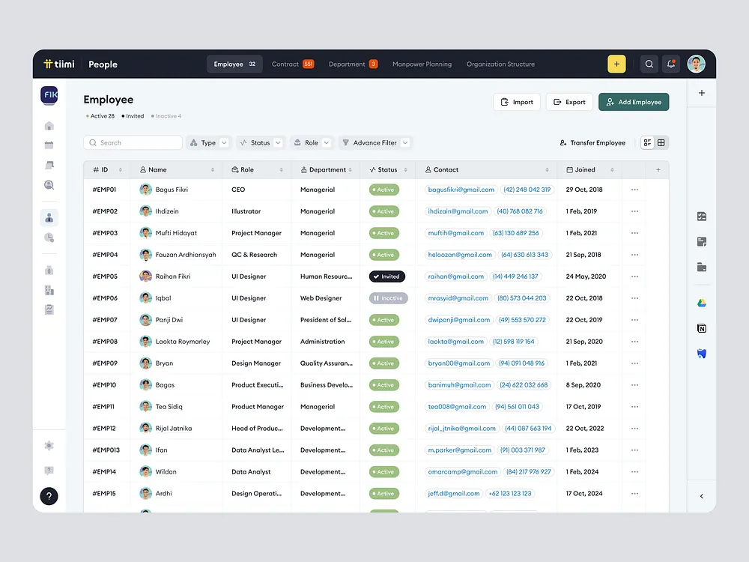The height and width of the screenshot is (562, 749).
Task: Open the Role filter dropdown
Action: tap(312, 142)
